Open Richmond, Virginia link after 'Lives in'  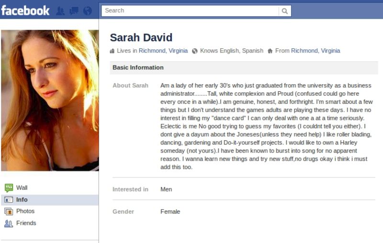tap(163, 51)
